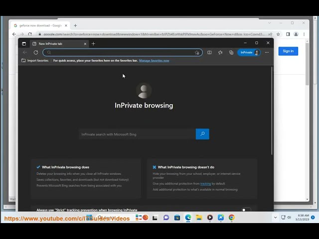Click the InPrivate search with Bing box

point(137,134)
